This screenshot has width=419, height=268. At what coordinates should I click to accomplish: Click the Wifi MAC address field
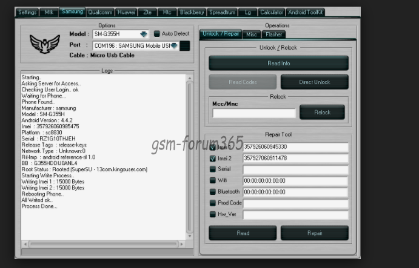(295, 180)
